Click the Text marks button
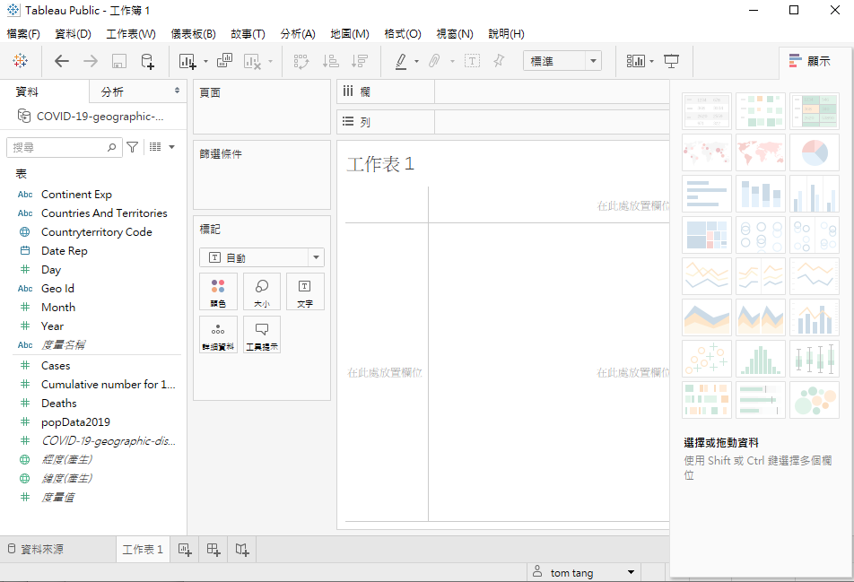This screenshot has height=582, width=854. pos(305,291)
